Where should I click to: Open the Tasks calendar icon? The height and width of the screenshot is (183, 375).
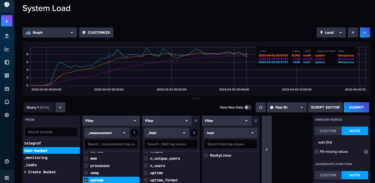point(7,89)
